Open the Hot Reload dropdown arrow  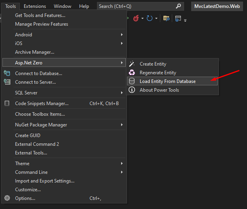coord(142,19)
